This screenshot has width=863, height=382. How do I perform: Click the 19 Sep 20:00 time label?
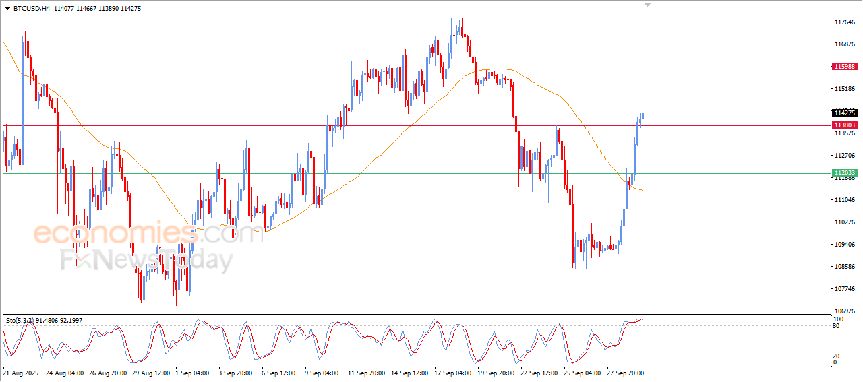point(496,373)
